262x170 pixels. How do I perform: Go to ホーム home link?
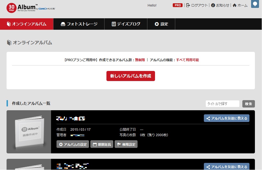(x=240, y=5)
